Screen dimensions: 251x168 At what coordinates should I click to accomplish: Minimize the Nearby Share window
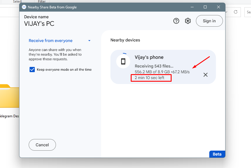(x=192, y=7)
